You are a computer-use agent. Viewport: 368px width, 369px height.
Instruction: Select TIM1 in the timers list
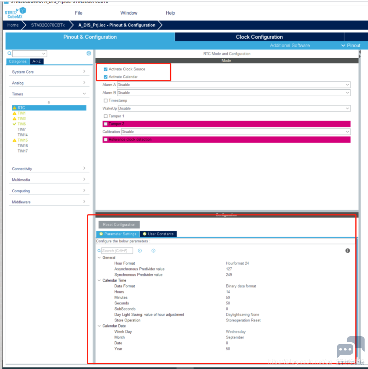tap(22, 113)
